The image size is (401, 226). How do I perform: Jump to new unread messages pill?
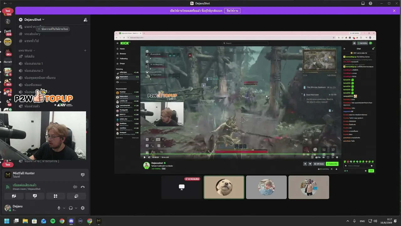pyautogui.click(x=53, y=29)
